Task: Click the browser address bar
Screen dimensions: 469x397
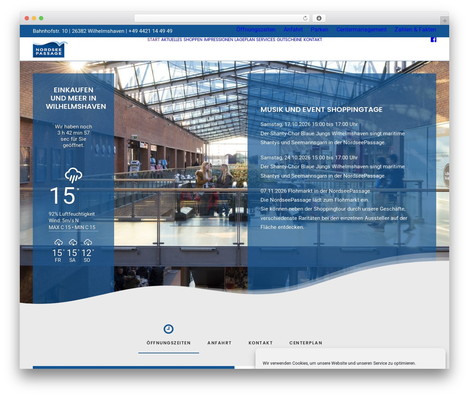Action: pos(222,18)
